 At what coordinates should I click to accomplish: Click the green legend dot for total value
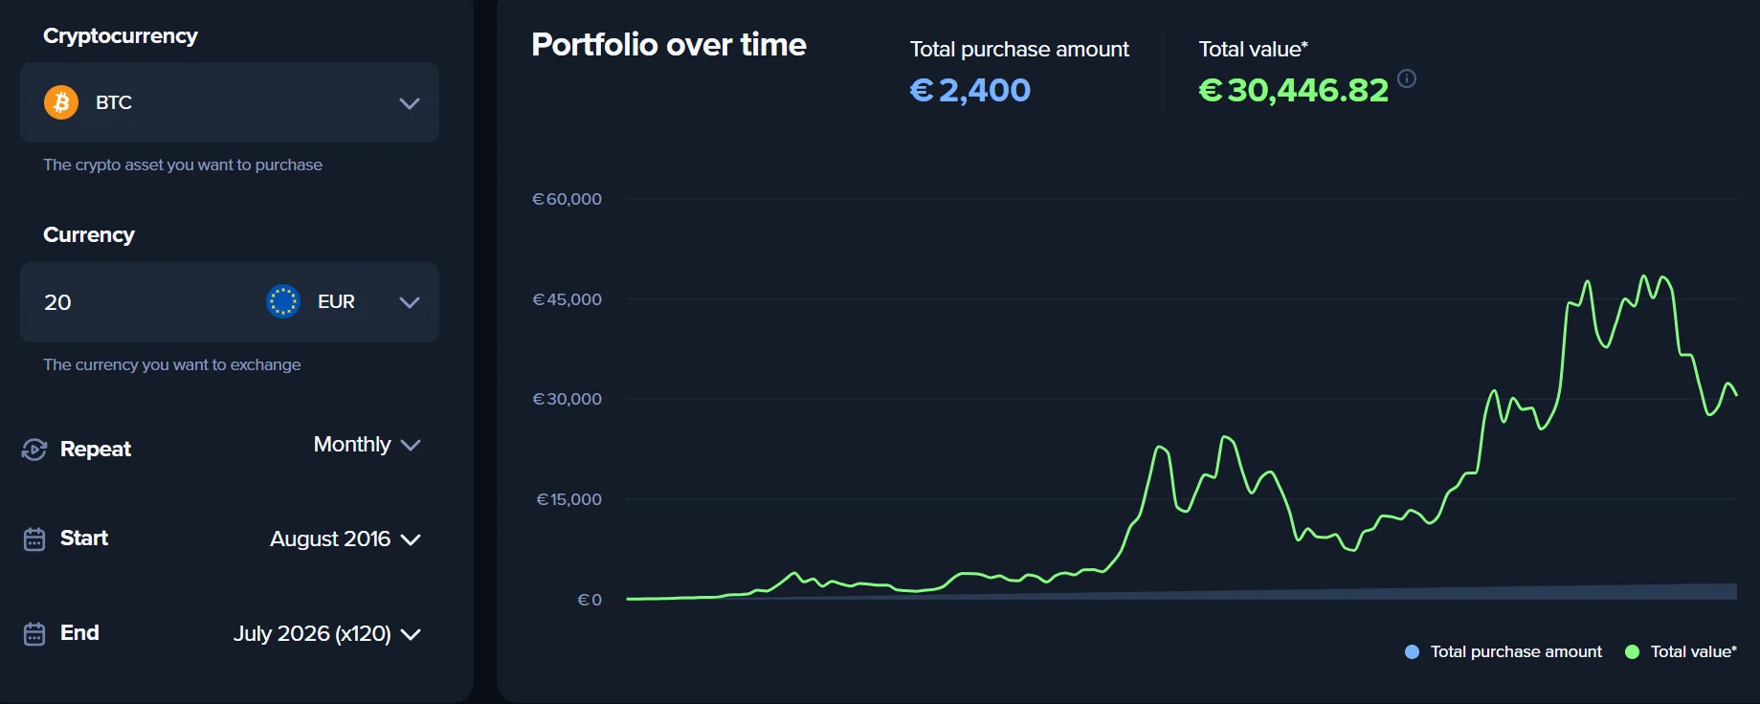(x=1633, y=652)
